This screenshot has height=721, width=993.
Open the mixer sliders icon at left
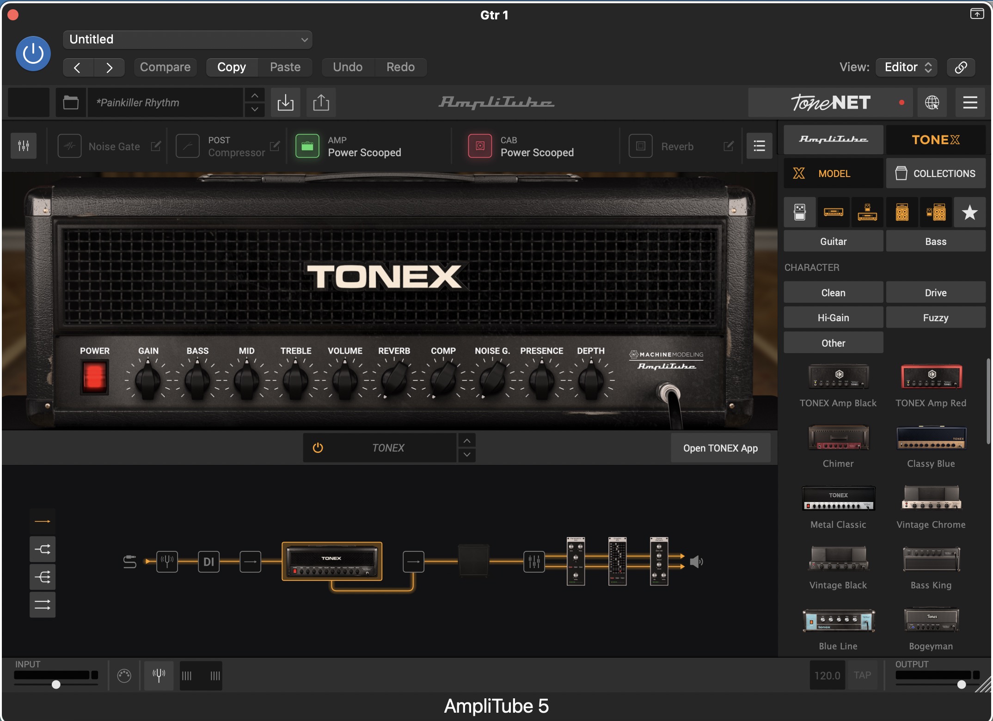tap(24, 146)
